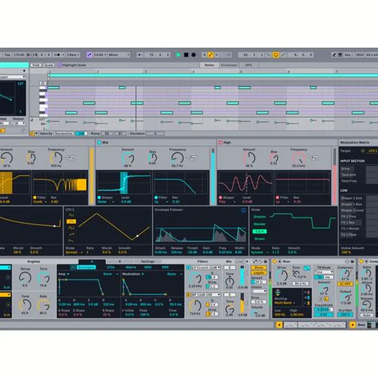Click the High band Pre button
This screenshot has width=378, height=378.
tap(314, 158)
